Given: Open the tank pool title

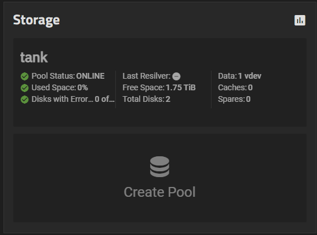Looking at the screenshot, I should pos(34,57).
